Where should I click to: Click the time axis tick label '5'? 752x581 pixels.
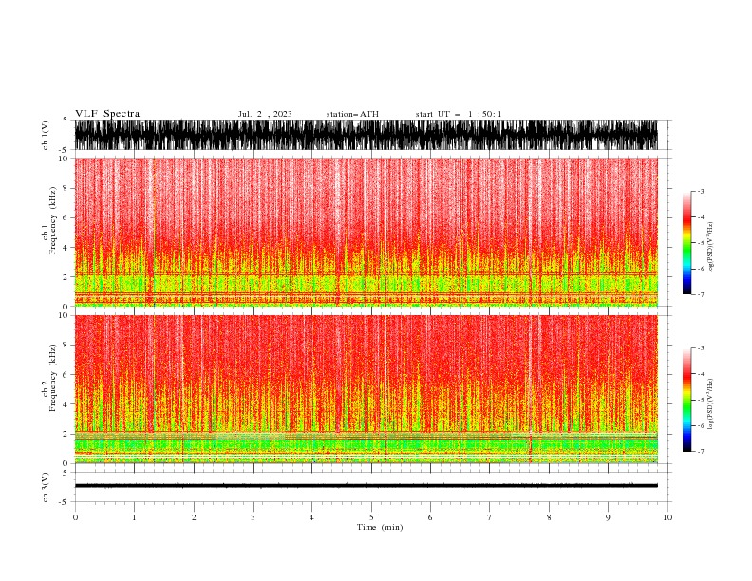[371, 517]
